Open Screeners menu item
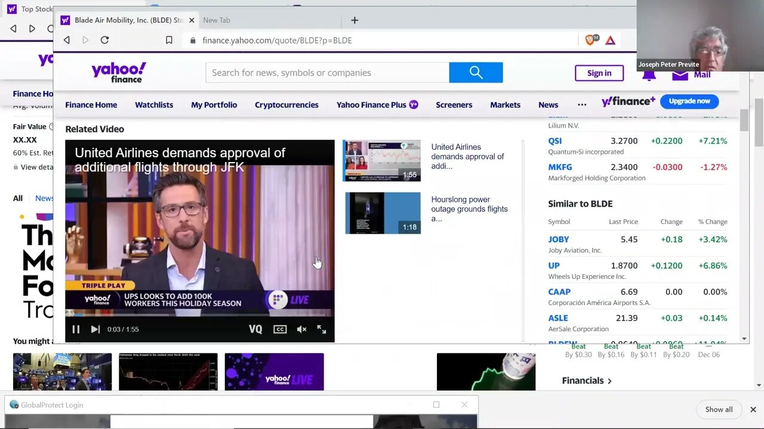Viewport: 764px width, 429px height. 454,105
